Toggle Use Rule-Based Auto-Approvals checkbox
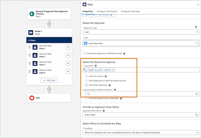 pos(86,98)
